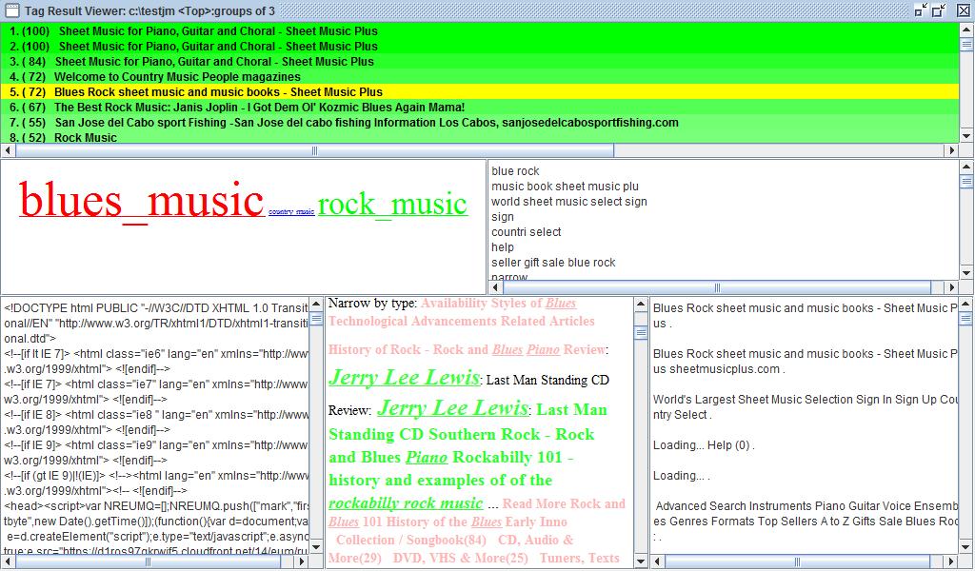Viewport: 975px width, 571px height.
Task: Click the green underlined 'Piano' after 'and Blues'
Action: (427, 458)
